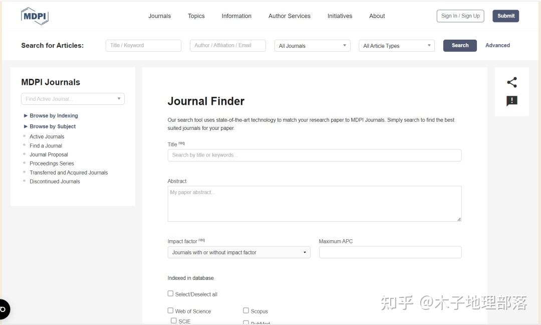Open Transferred and Acquired Journals link

coord(69,173)
